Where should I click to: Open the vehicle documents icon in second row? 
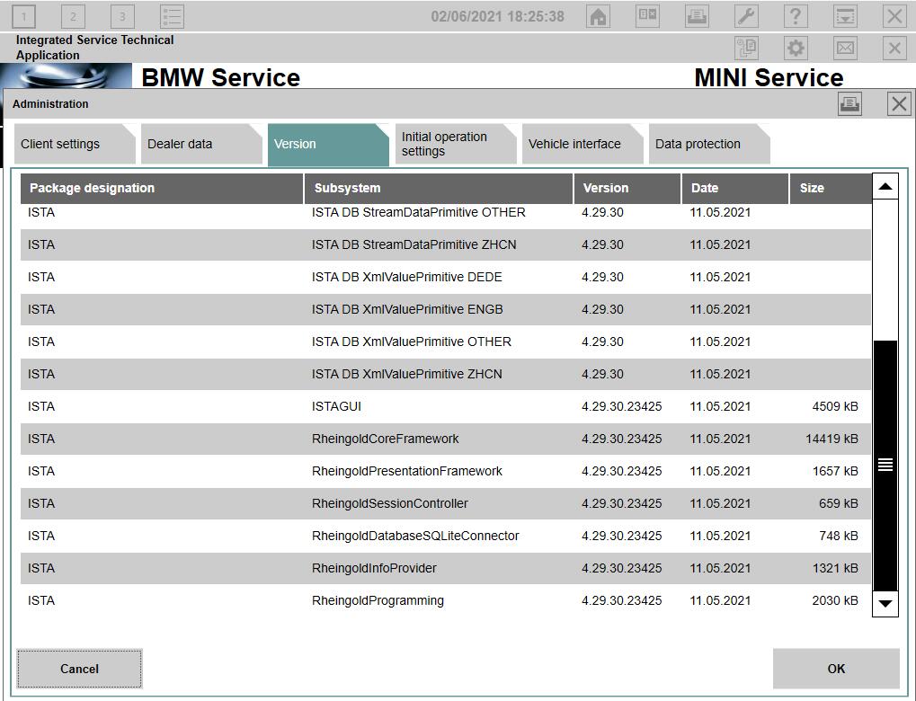(x=747, y=48)
